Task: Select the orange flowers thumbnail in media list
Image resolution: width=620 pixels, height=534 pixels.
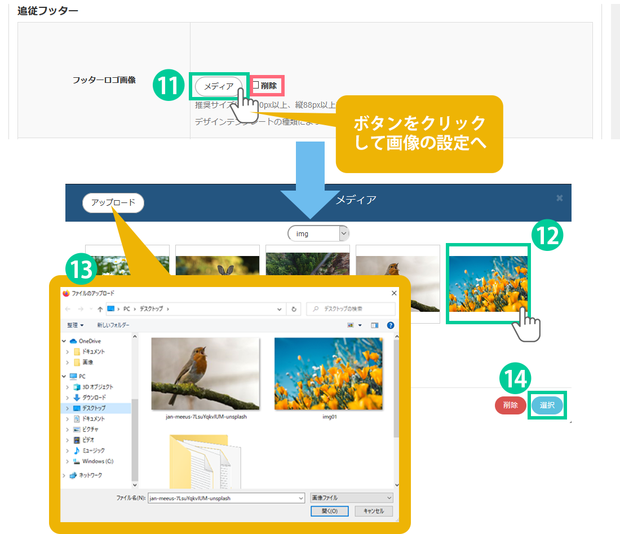Action: (488, 284)
